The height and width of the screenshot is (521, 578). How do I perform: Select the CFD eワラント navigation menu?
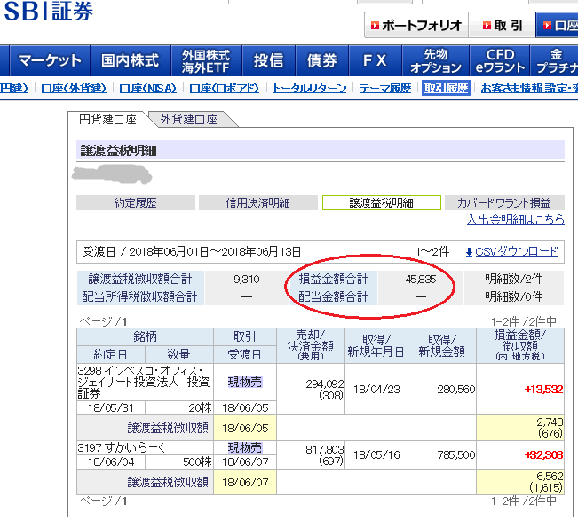point(500,60)
